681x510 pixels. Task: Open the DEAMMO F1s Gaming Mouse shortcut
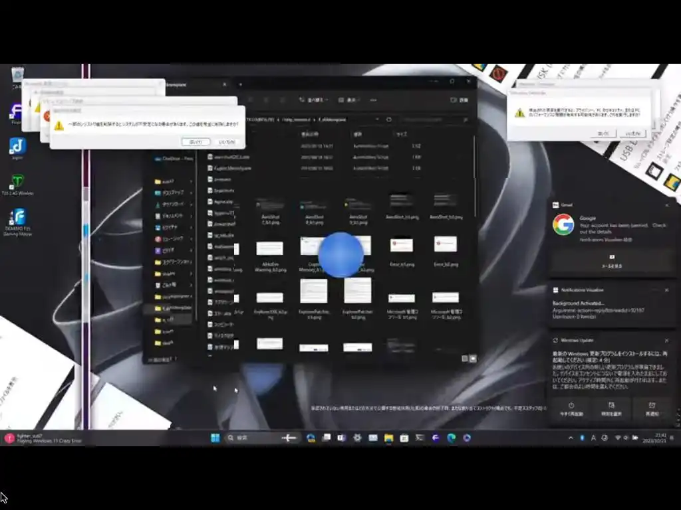click(x=17, y=222)
